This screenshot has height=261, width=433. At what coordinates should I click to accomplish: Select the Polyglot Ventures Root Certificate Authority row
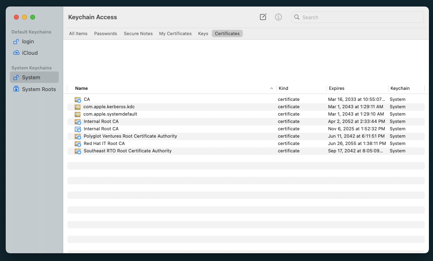click(x=130, y=136)
